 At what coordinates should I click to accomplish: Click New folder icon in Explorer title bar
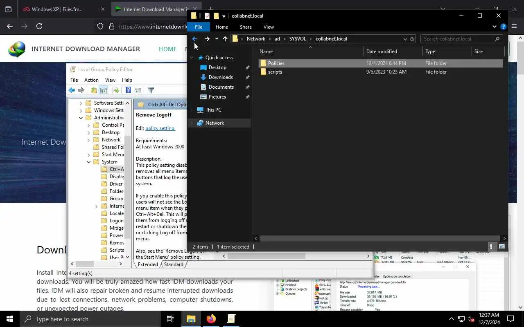point(216,16)
